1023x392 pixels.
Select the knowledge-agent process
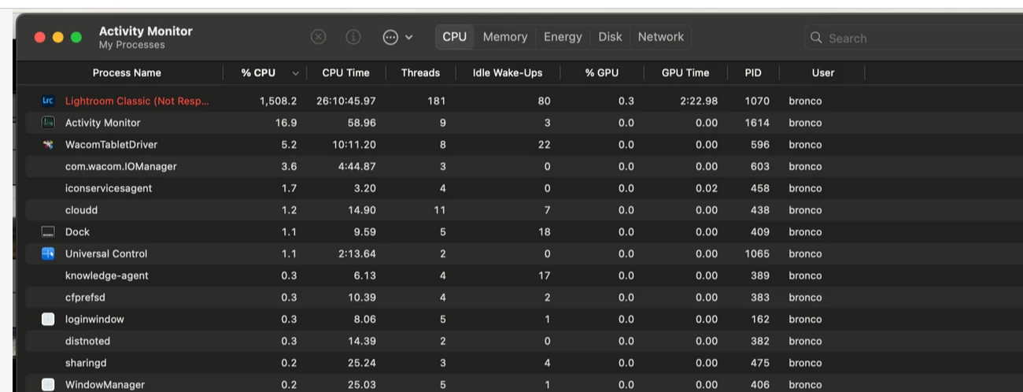coord(106,276)
